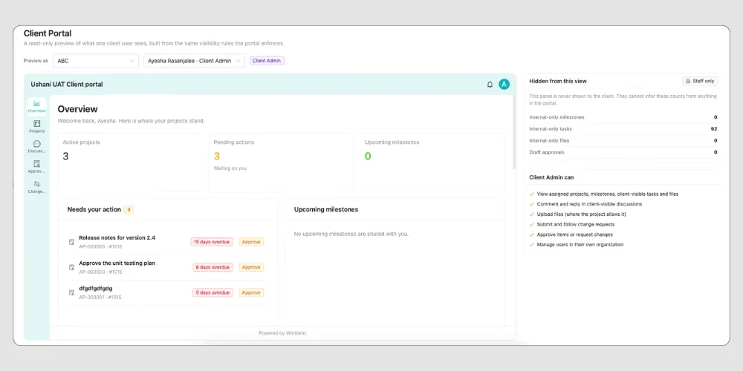Click the document icon beside unit testing plan

71,267
